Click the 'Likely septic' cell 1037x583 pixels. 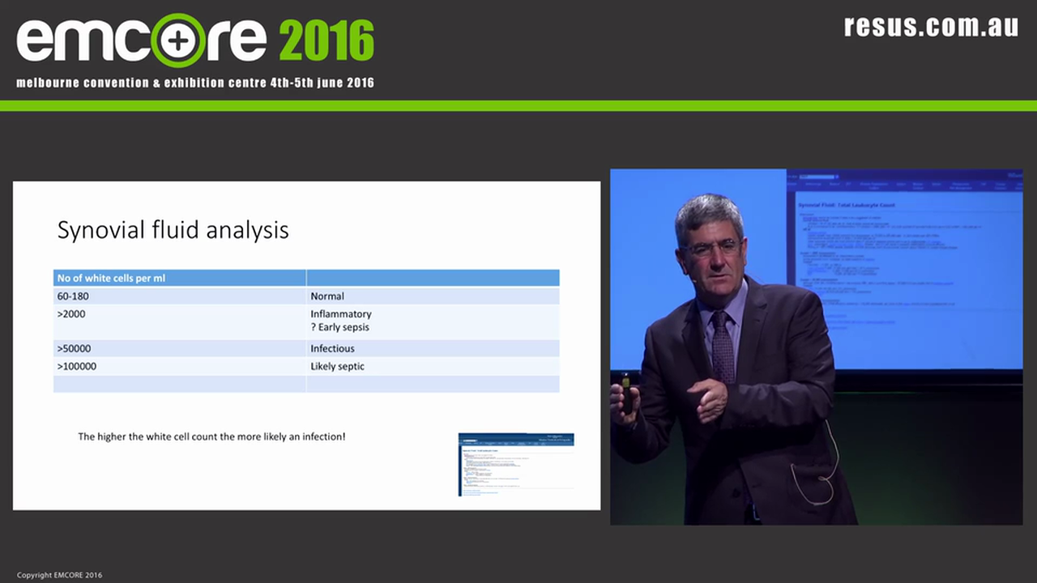[x=337, y=367]
